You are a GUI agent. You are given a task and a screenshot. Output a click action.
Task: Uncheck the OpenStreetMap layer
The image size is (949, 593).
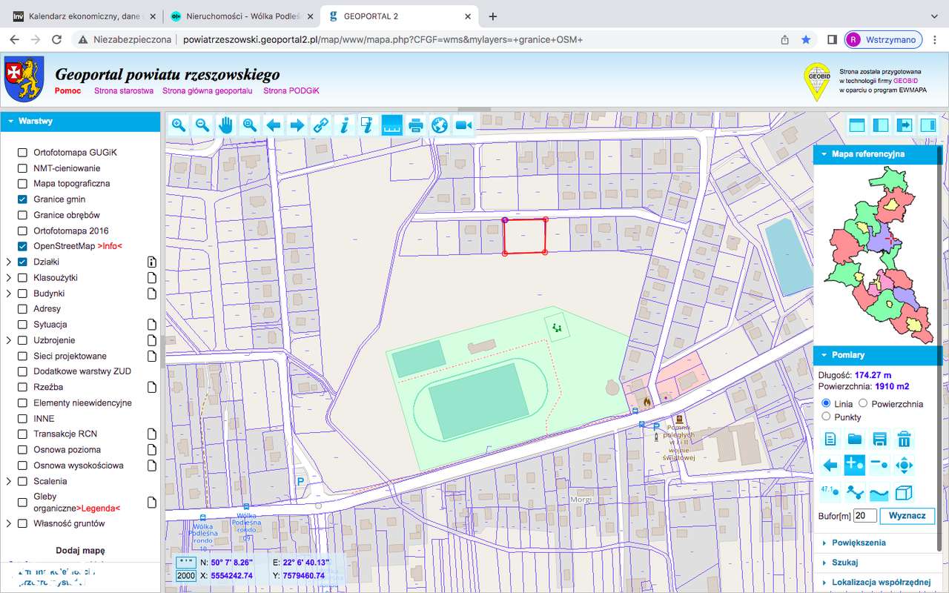22,246
